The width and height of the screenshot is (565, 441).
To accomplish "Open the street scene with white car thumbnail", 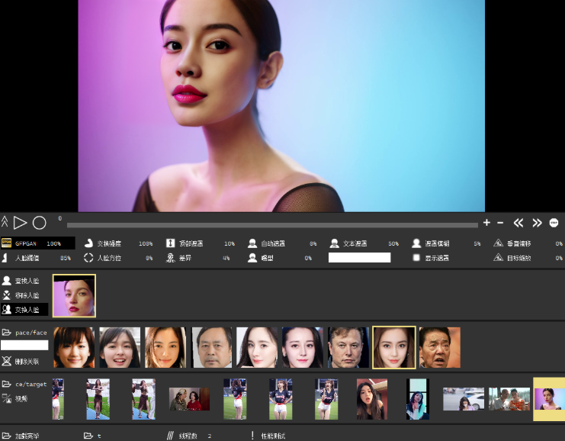I will pyautogui.click(x=464, y=399).
